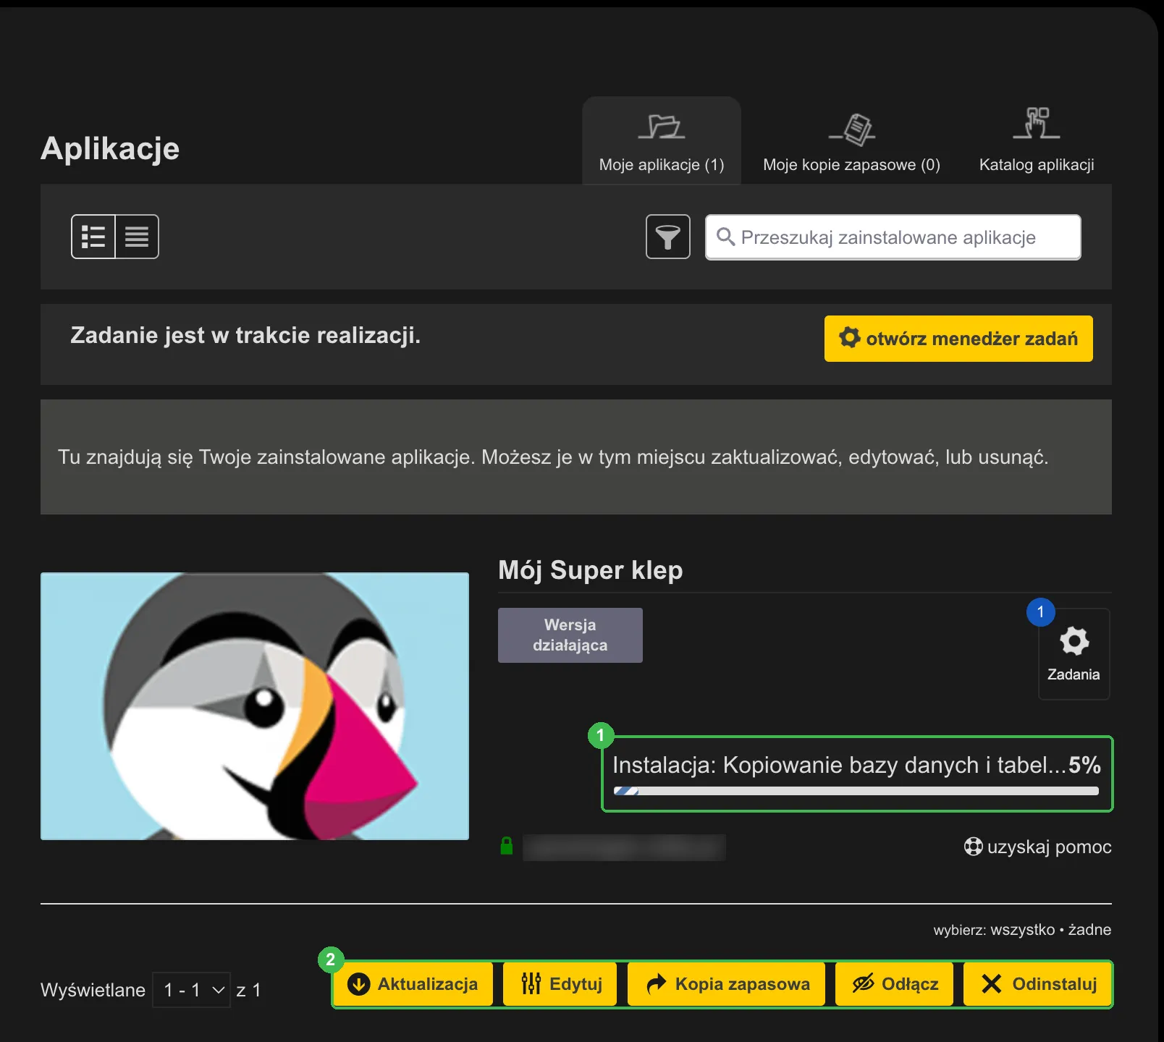Click the Kopia zapasowa button
Viewport: 1164px width, 1042px height.
[726, 984]
